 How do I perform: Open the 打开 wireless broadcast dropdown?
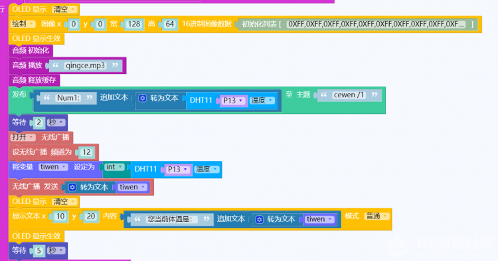coord(23,137)
